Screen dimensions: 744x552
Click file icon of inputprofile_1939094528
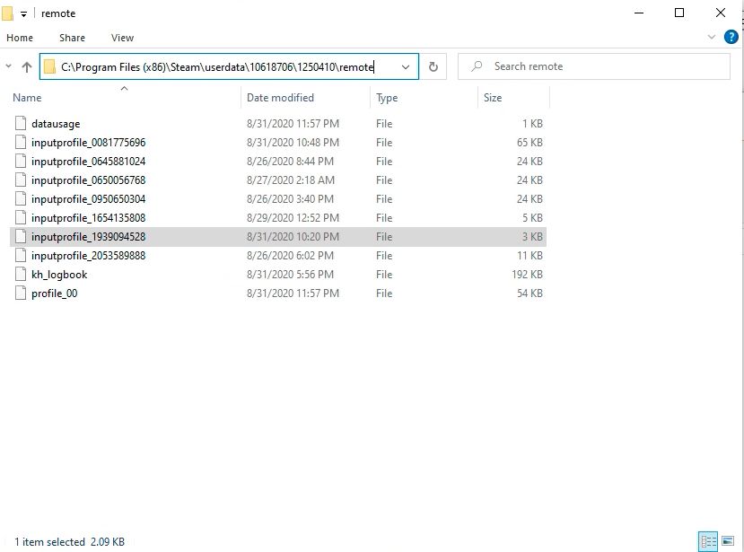click(21, 236)
